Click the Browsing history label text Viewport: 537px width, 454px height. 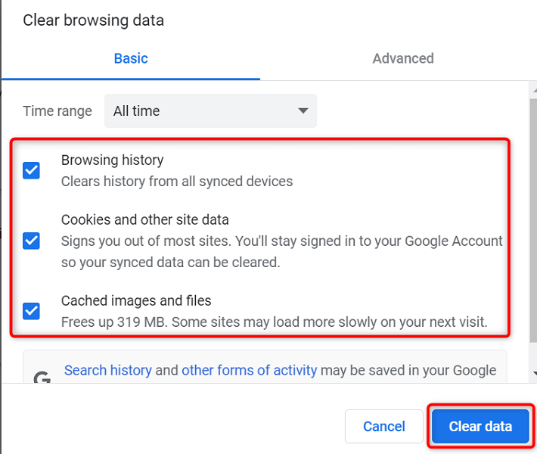[112, 160]
